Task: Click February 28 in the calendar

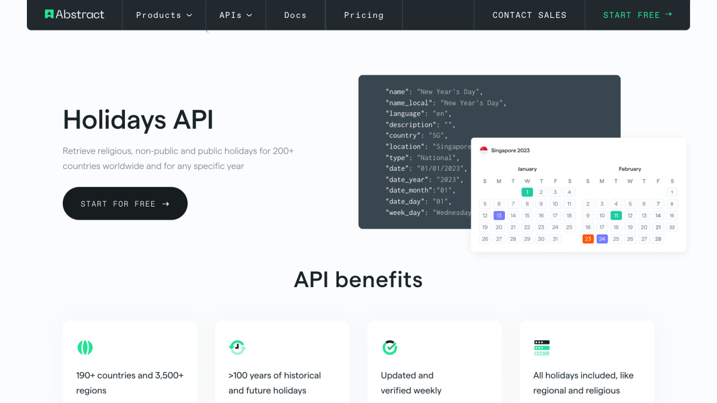Action: coord(658,239)
